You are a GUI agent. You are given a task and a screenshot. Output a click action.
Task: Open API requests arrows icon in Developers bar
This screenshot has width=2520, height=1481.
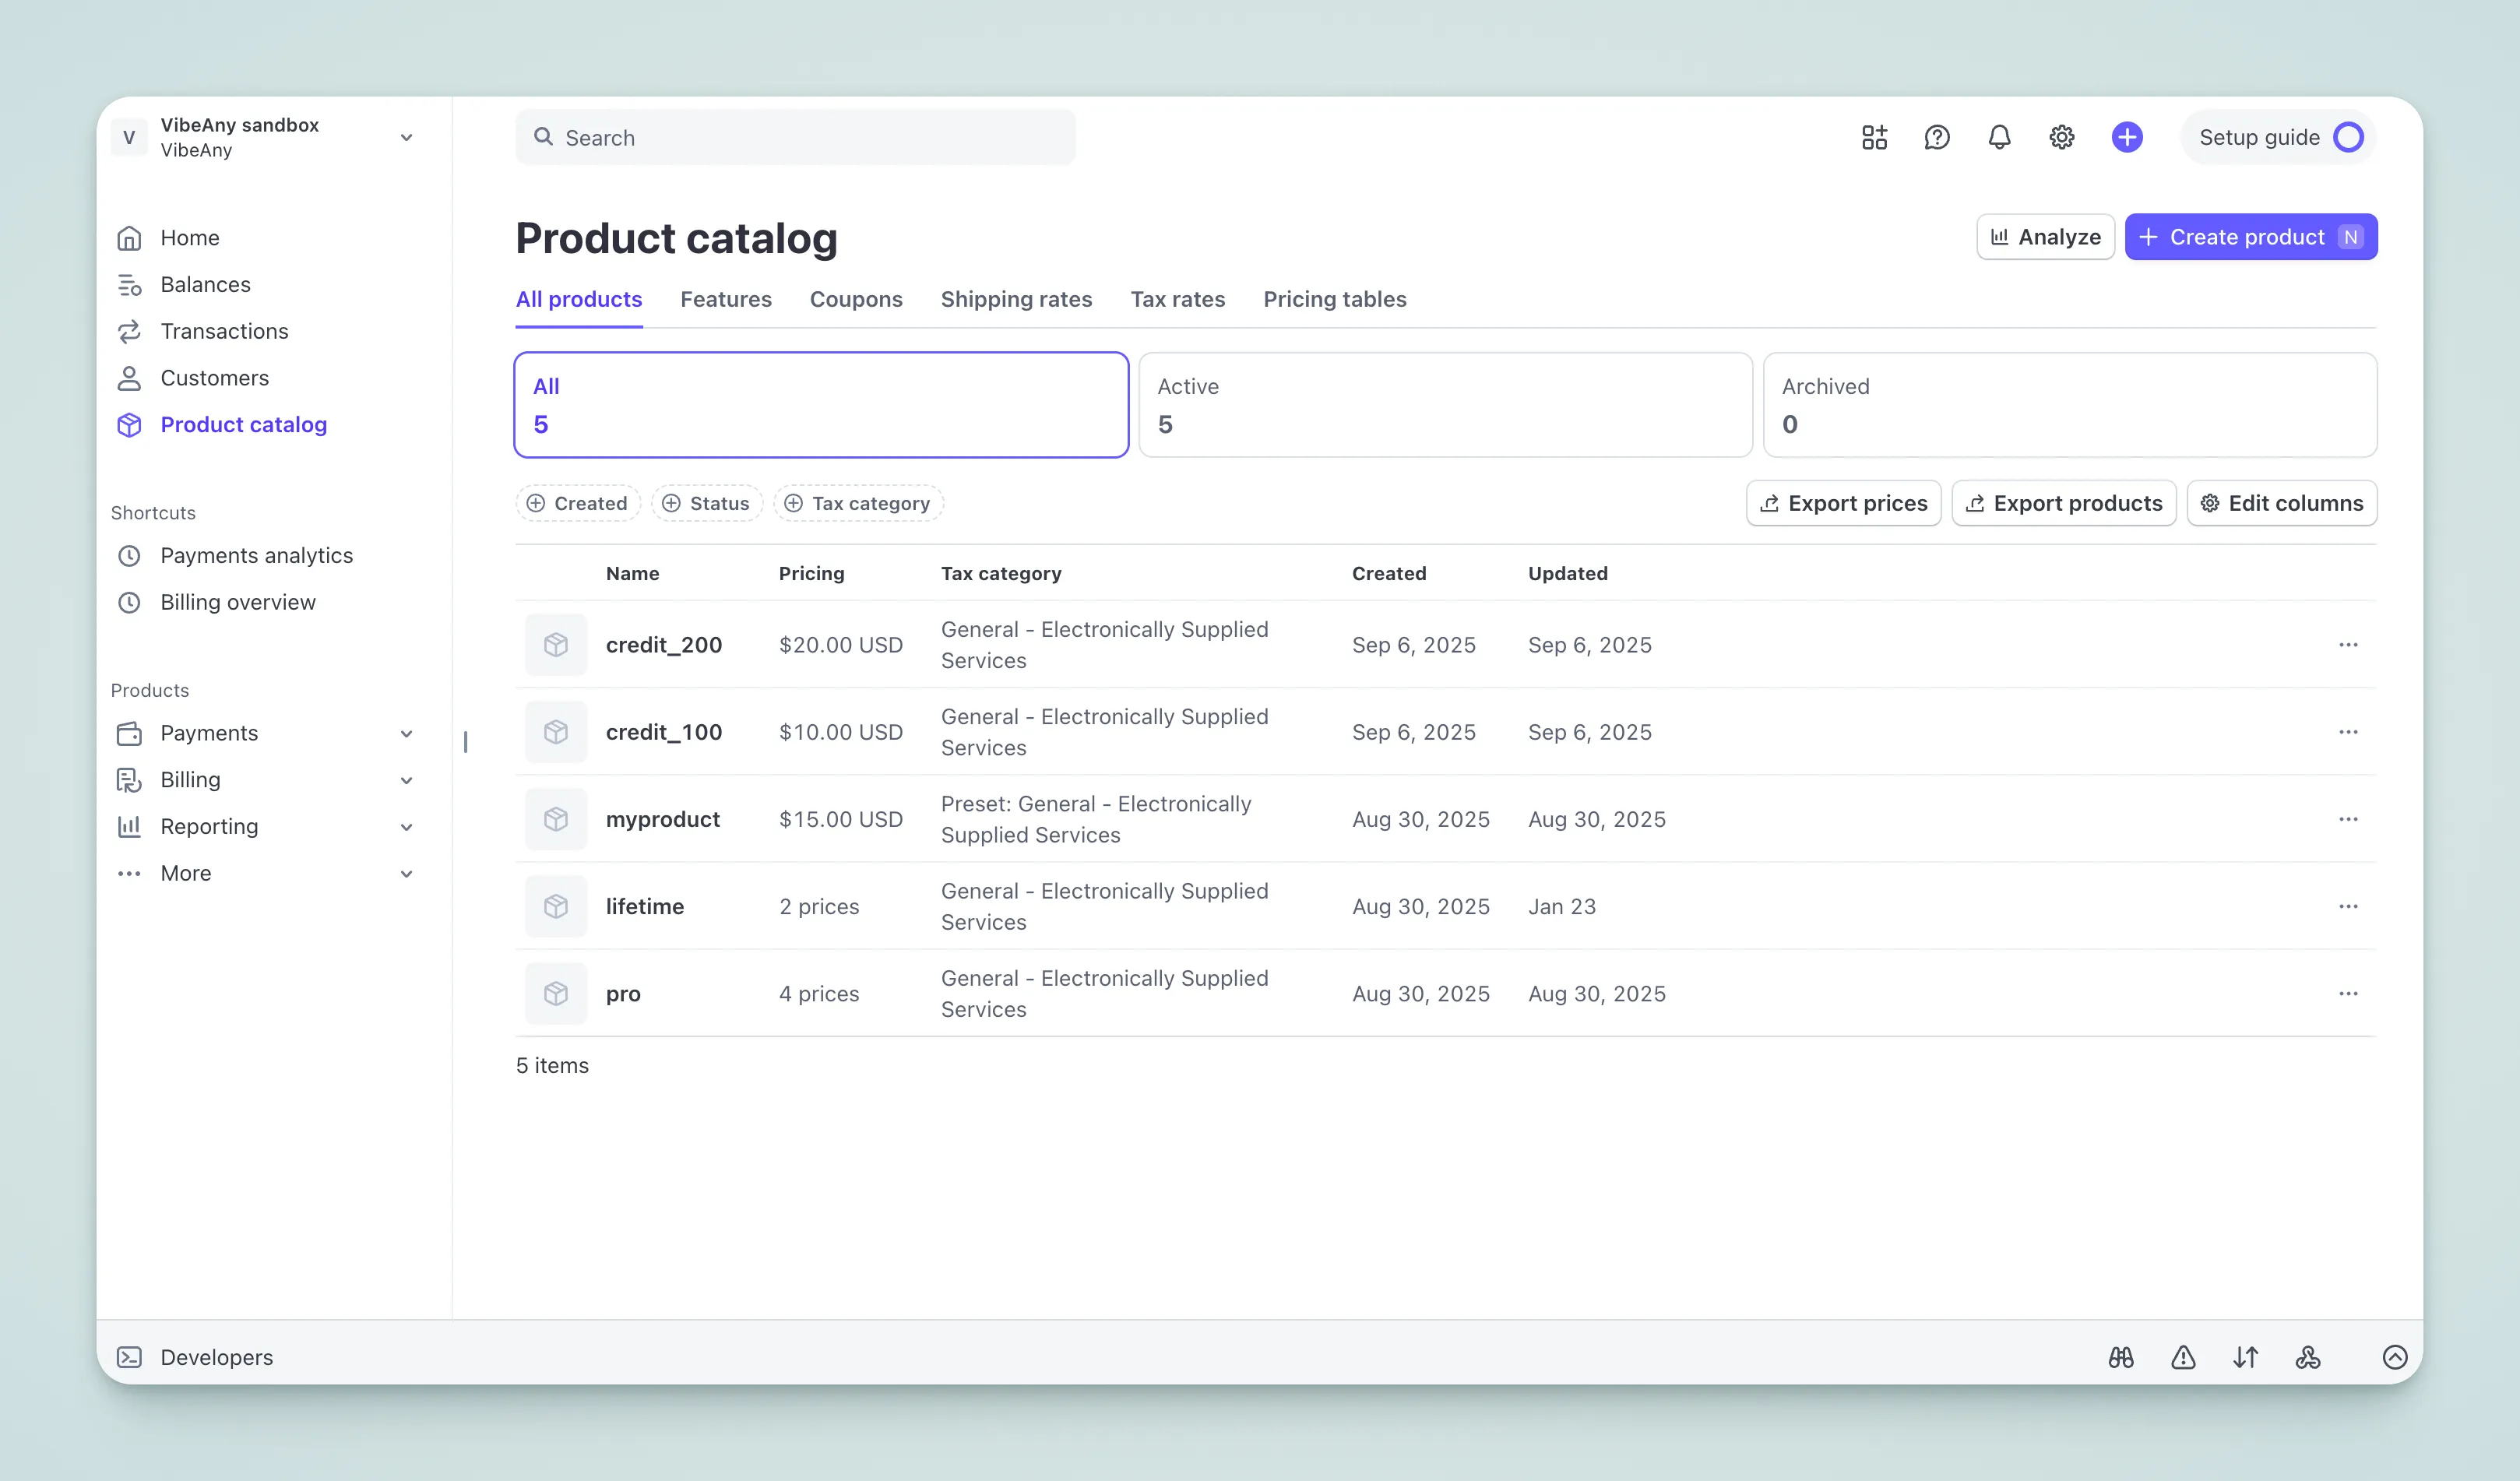2245,1357
